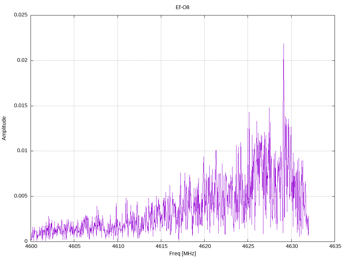Click the 0.015 y-axis tick label

tap(21, 105)
